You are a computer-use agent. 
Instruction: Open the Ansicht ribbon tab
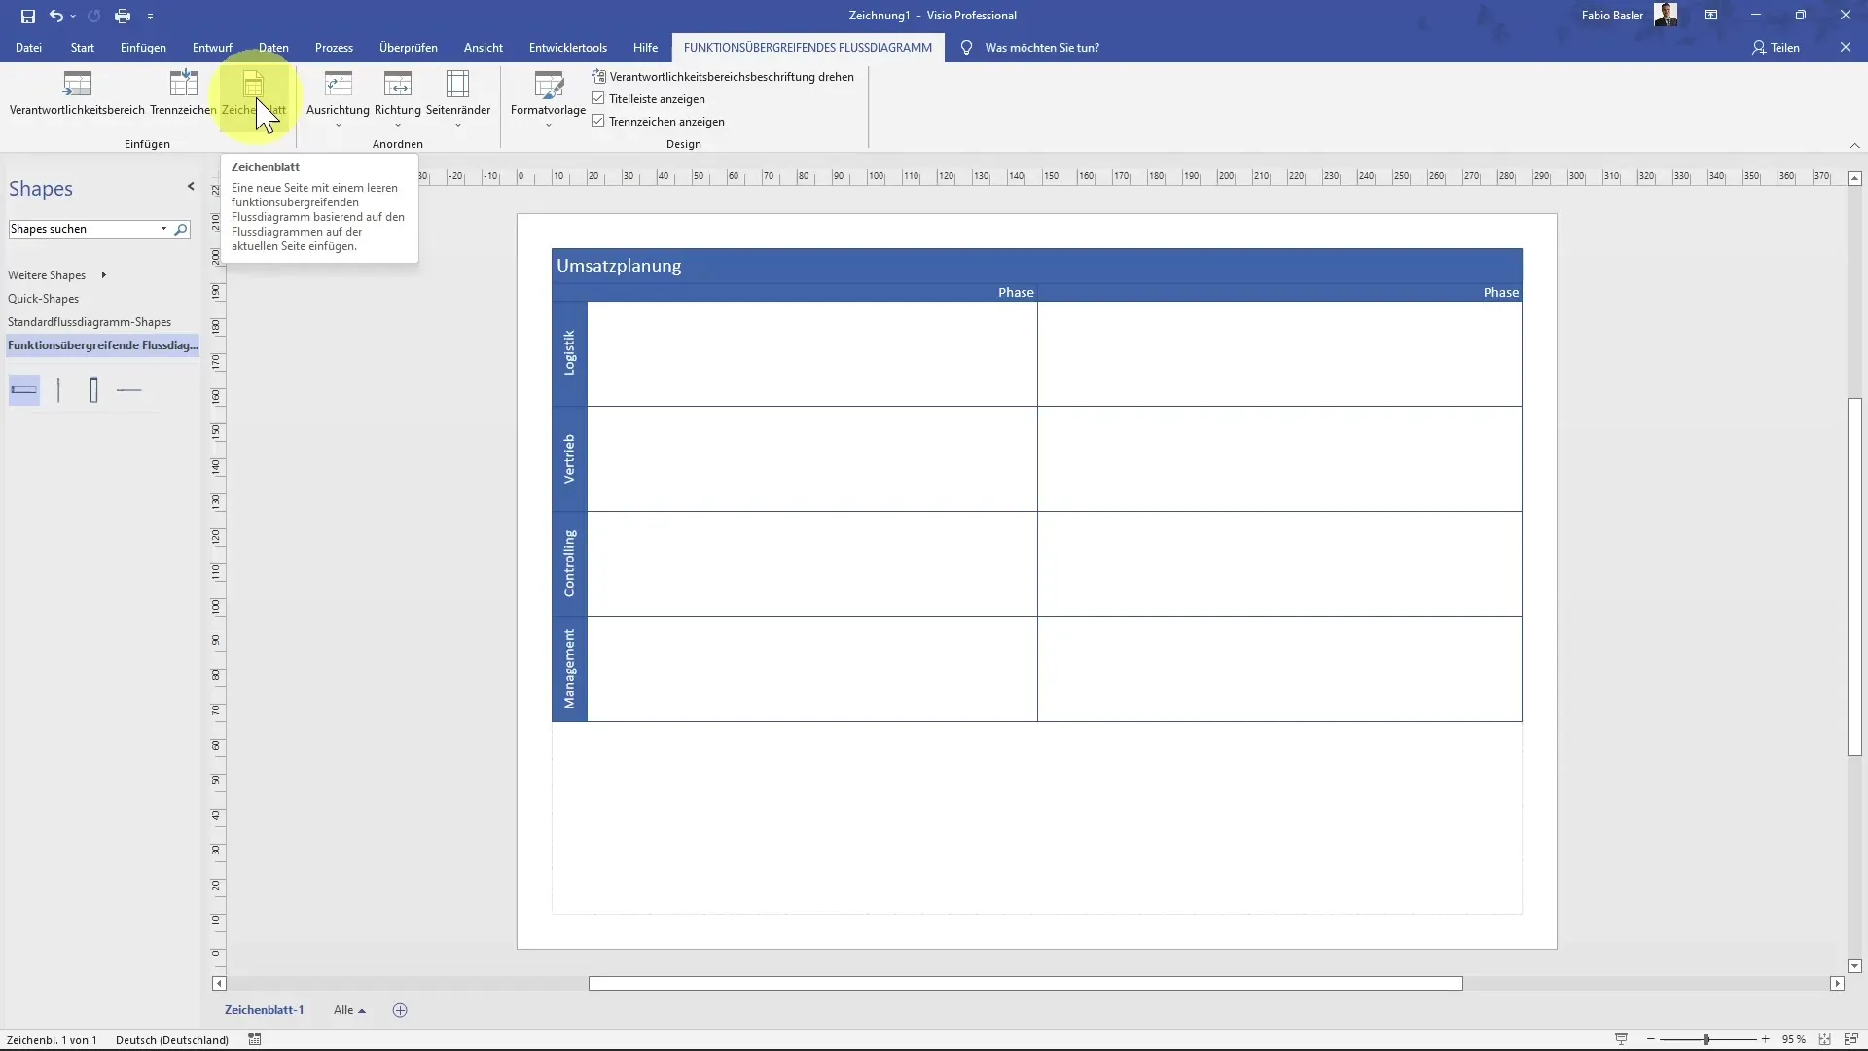click(484, 47)
